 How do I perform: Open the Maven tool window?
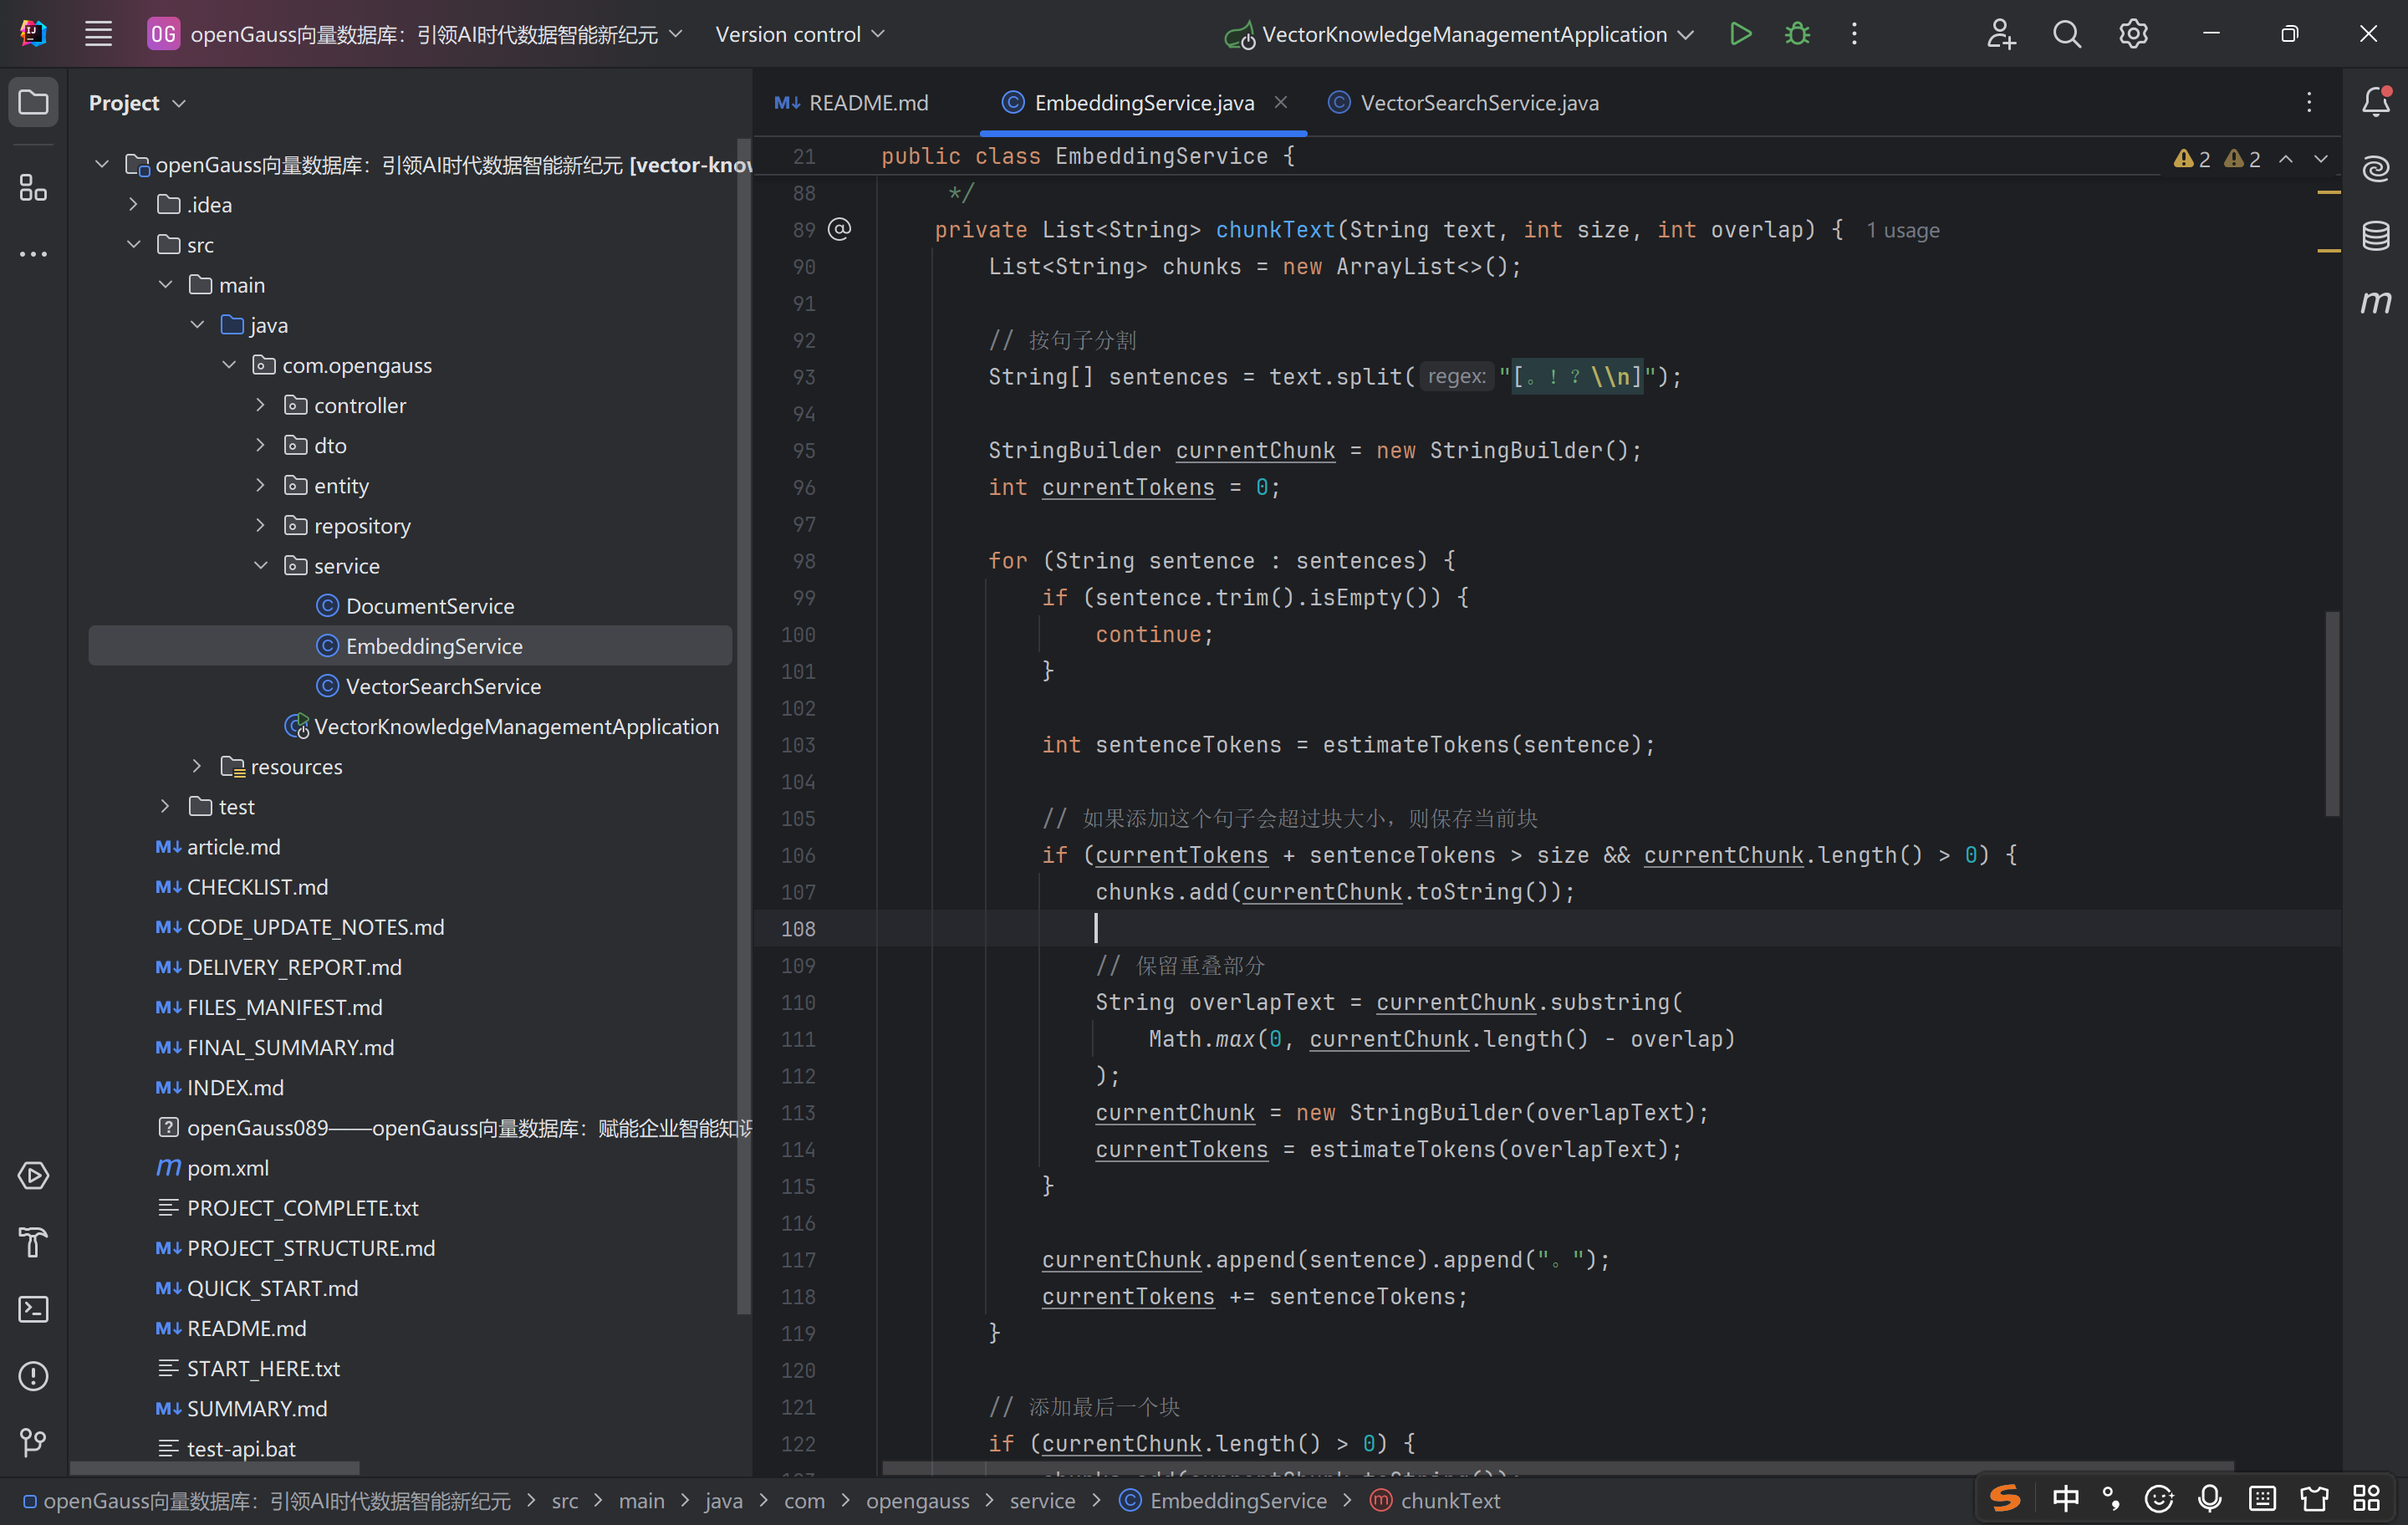coord(2375,302)
